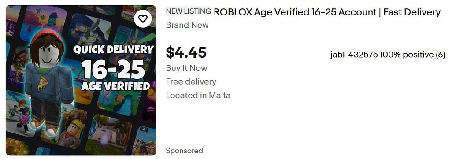Click the QUICK DELIVERY text on image
The height and width of the screenshot is (159, 456).
click(113, 49)
